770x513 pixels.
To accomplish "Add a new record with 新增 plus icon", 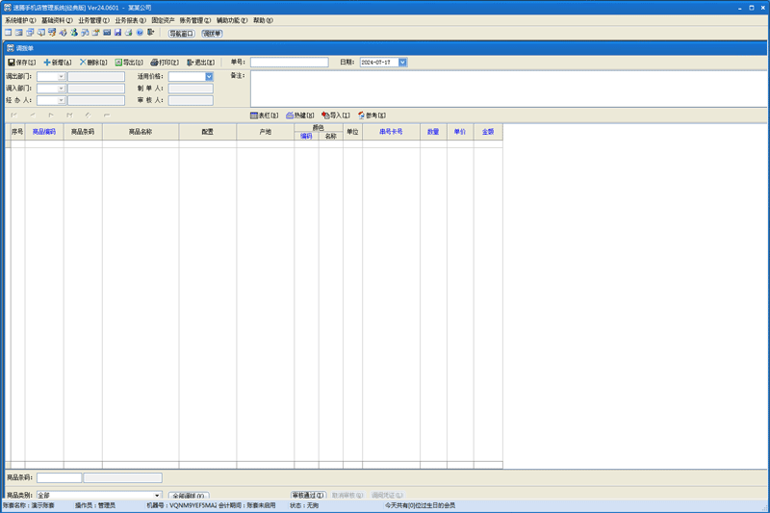I will coord(47,63).
